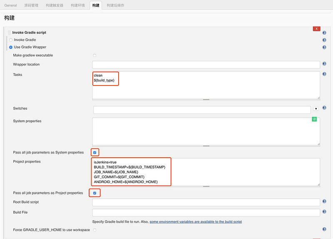
Task: Switch to the 源码管理 tab
Action: (x=31, y=5)
